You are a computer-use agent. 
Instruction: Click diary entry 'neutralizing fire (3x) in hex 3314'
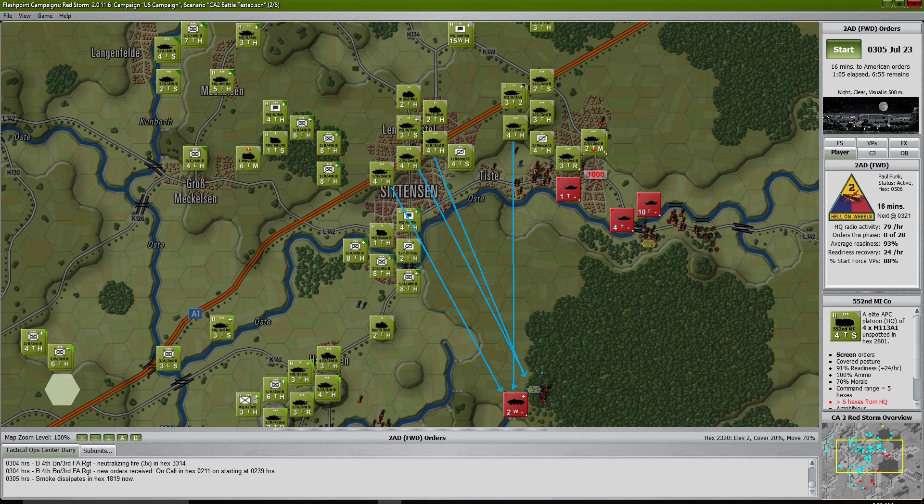[x=95, y=464]
